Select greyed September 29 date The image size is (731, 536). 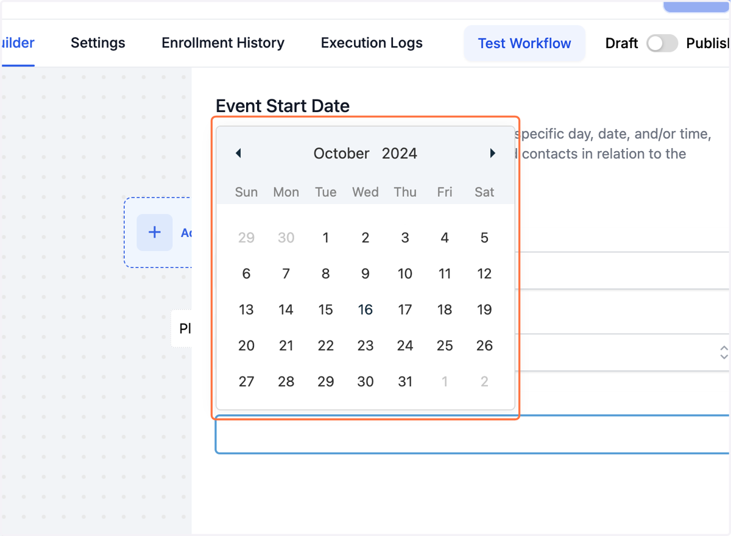pos(246,238)
